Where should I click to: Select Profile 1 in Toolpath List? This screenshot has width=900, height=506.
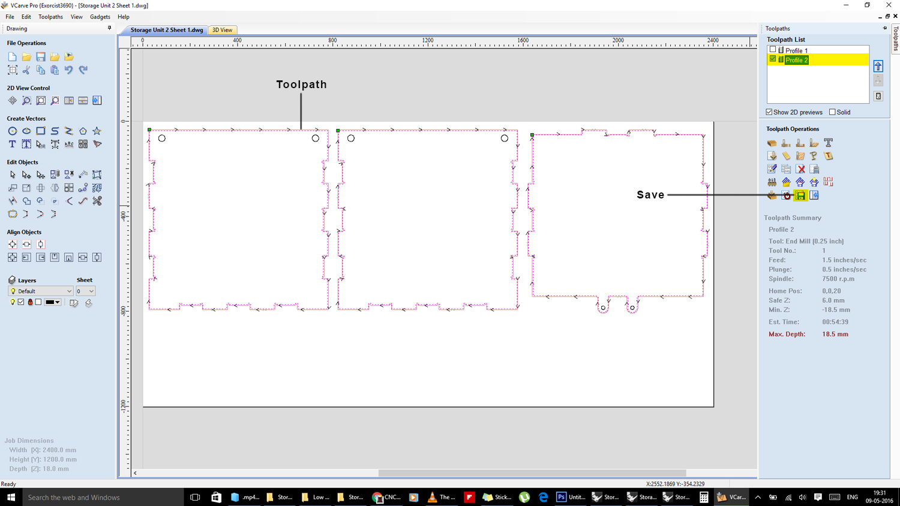[796, 51]
